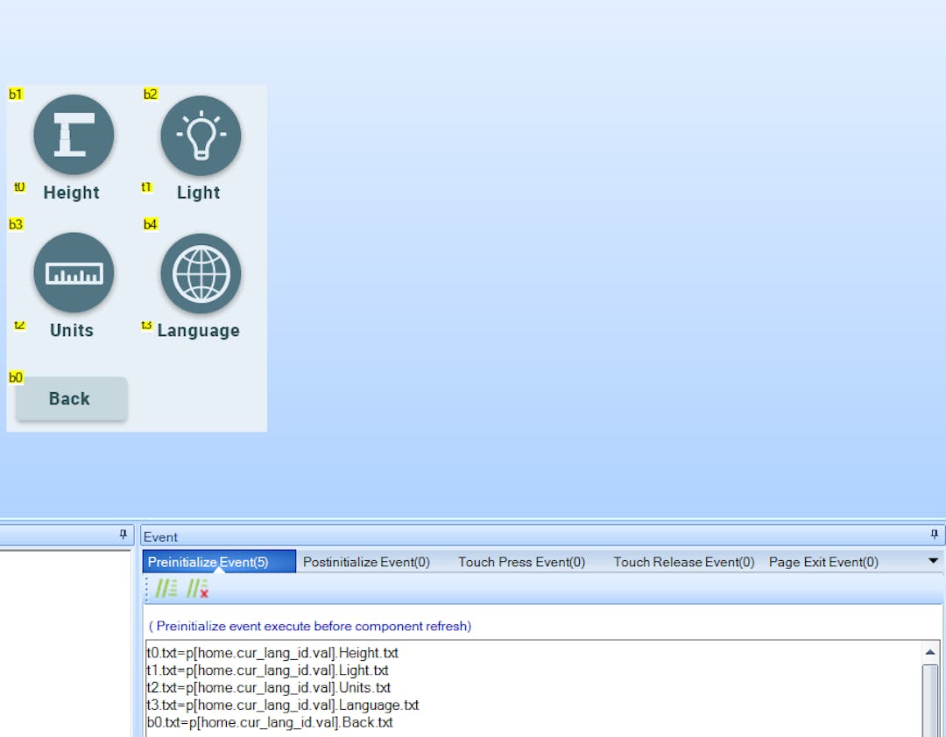Select the Light bulb icon button
The width and height of the screenshot is (946, 737).
(x=201, y=135)
